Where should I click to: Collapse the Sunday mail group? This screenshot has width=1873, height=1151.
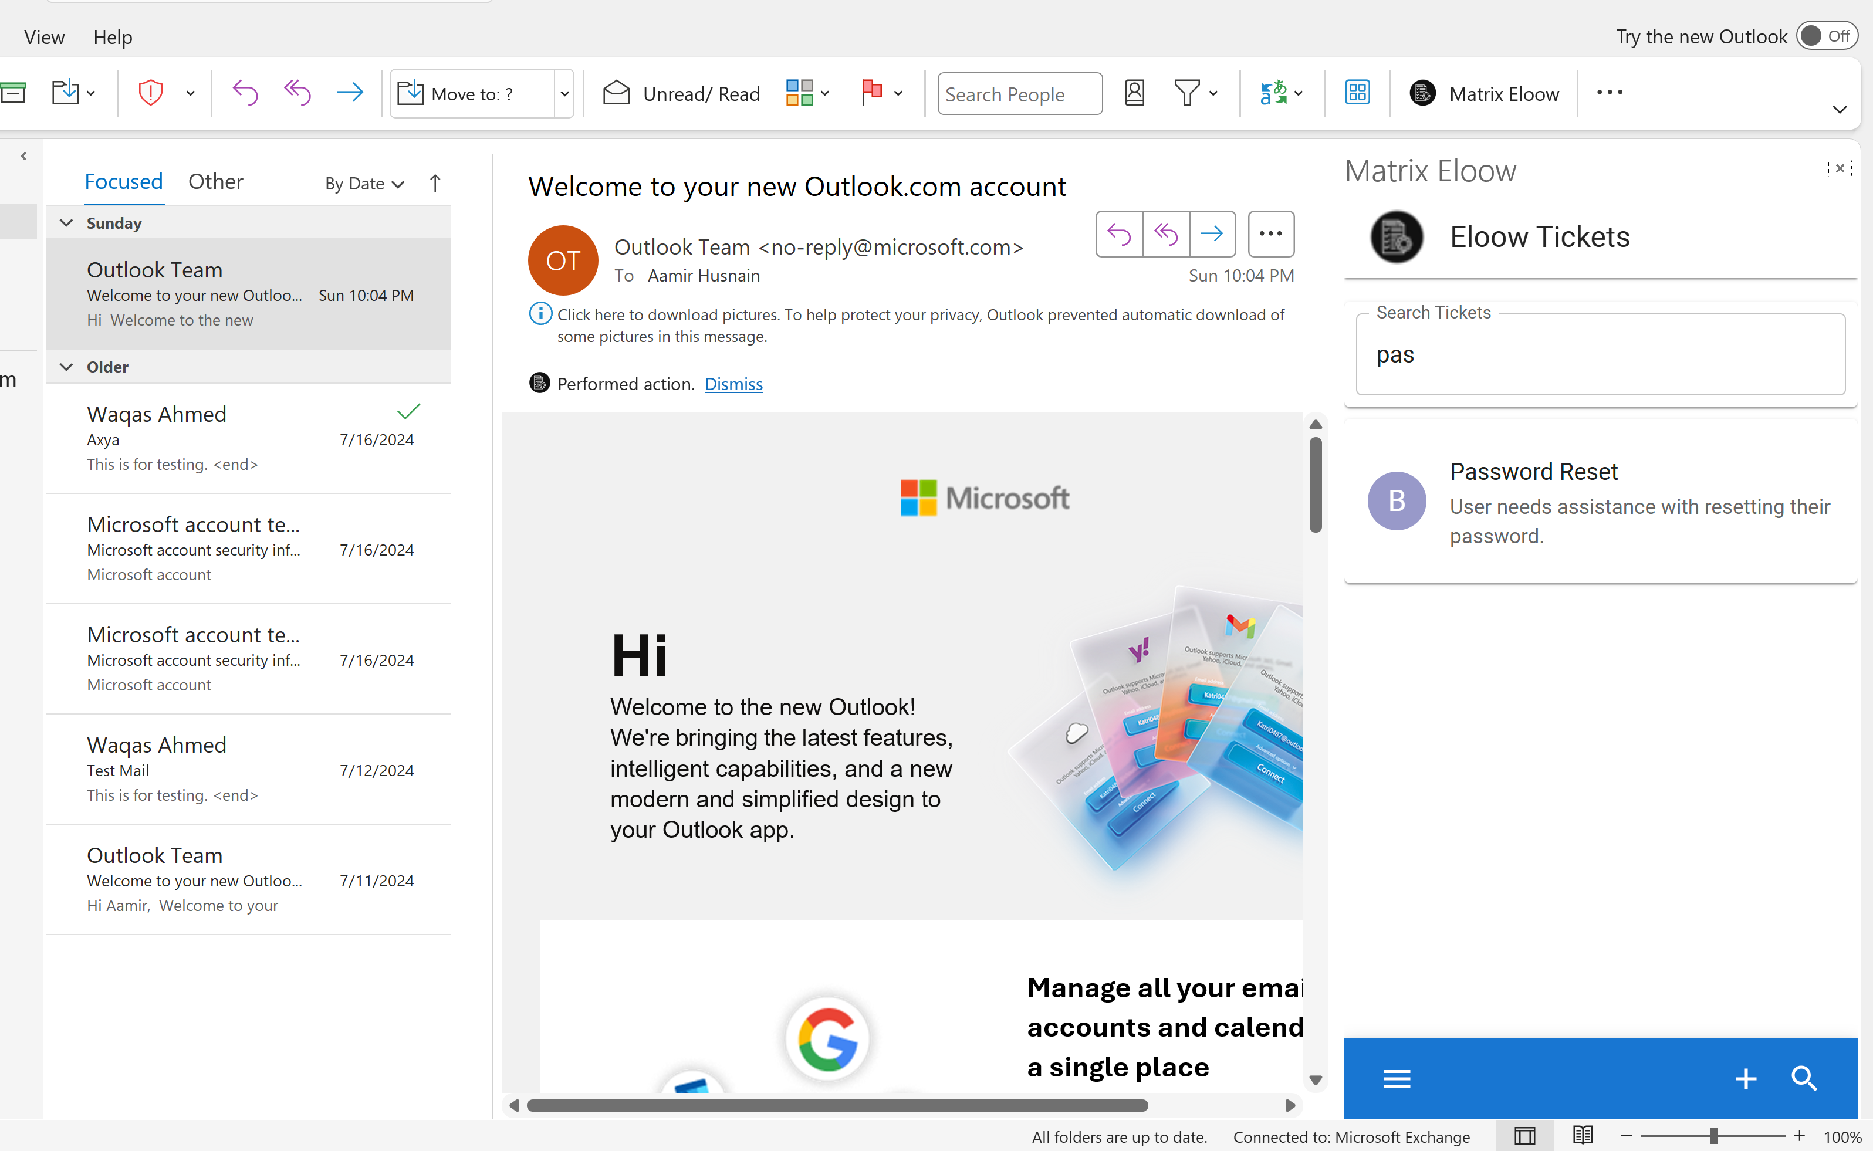tap(66, 223)
